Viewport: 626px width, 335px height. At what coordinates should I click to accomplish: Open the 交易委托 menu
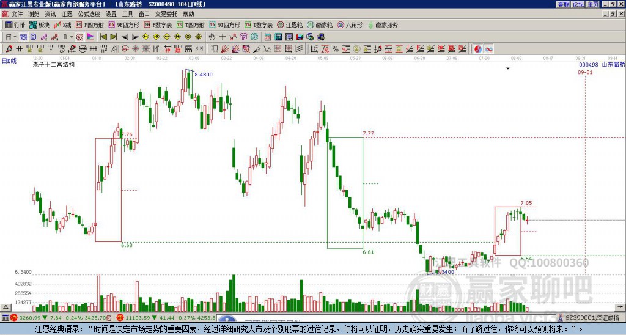click(166, 14)
